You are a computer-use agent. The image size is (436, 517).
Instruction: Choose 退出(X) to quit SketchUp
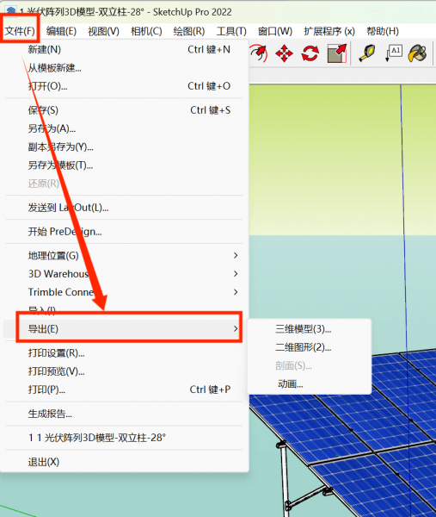click(x=124, y=462)
